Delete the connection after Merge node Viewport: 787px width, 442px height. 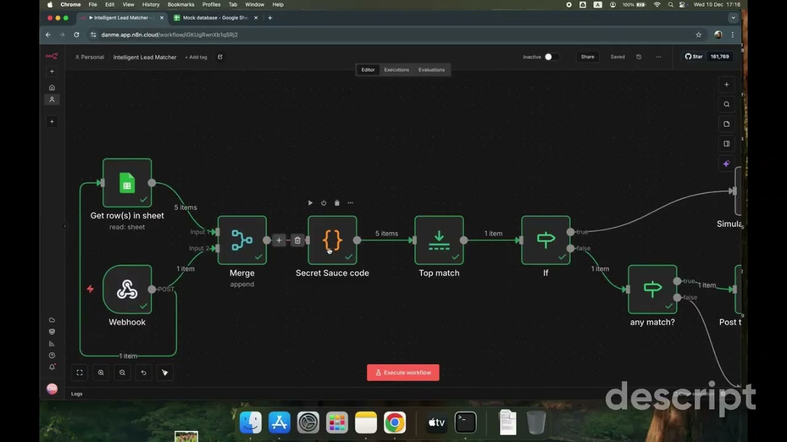point(298,240)
